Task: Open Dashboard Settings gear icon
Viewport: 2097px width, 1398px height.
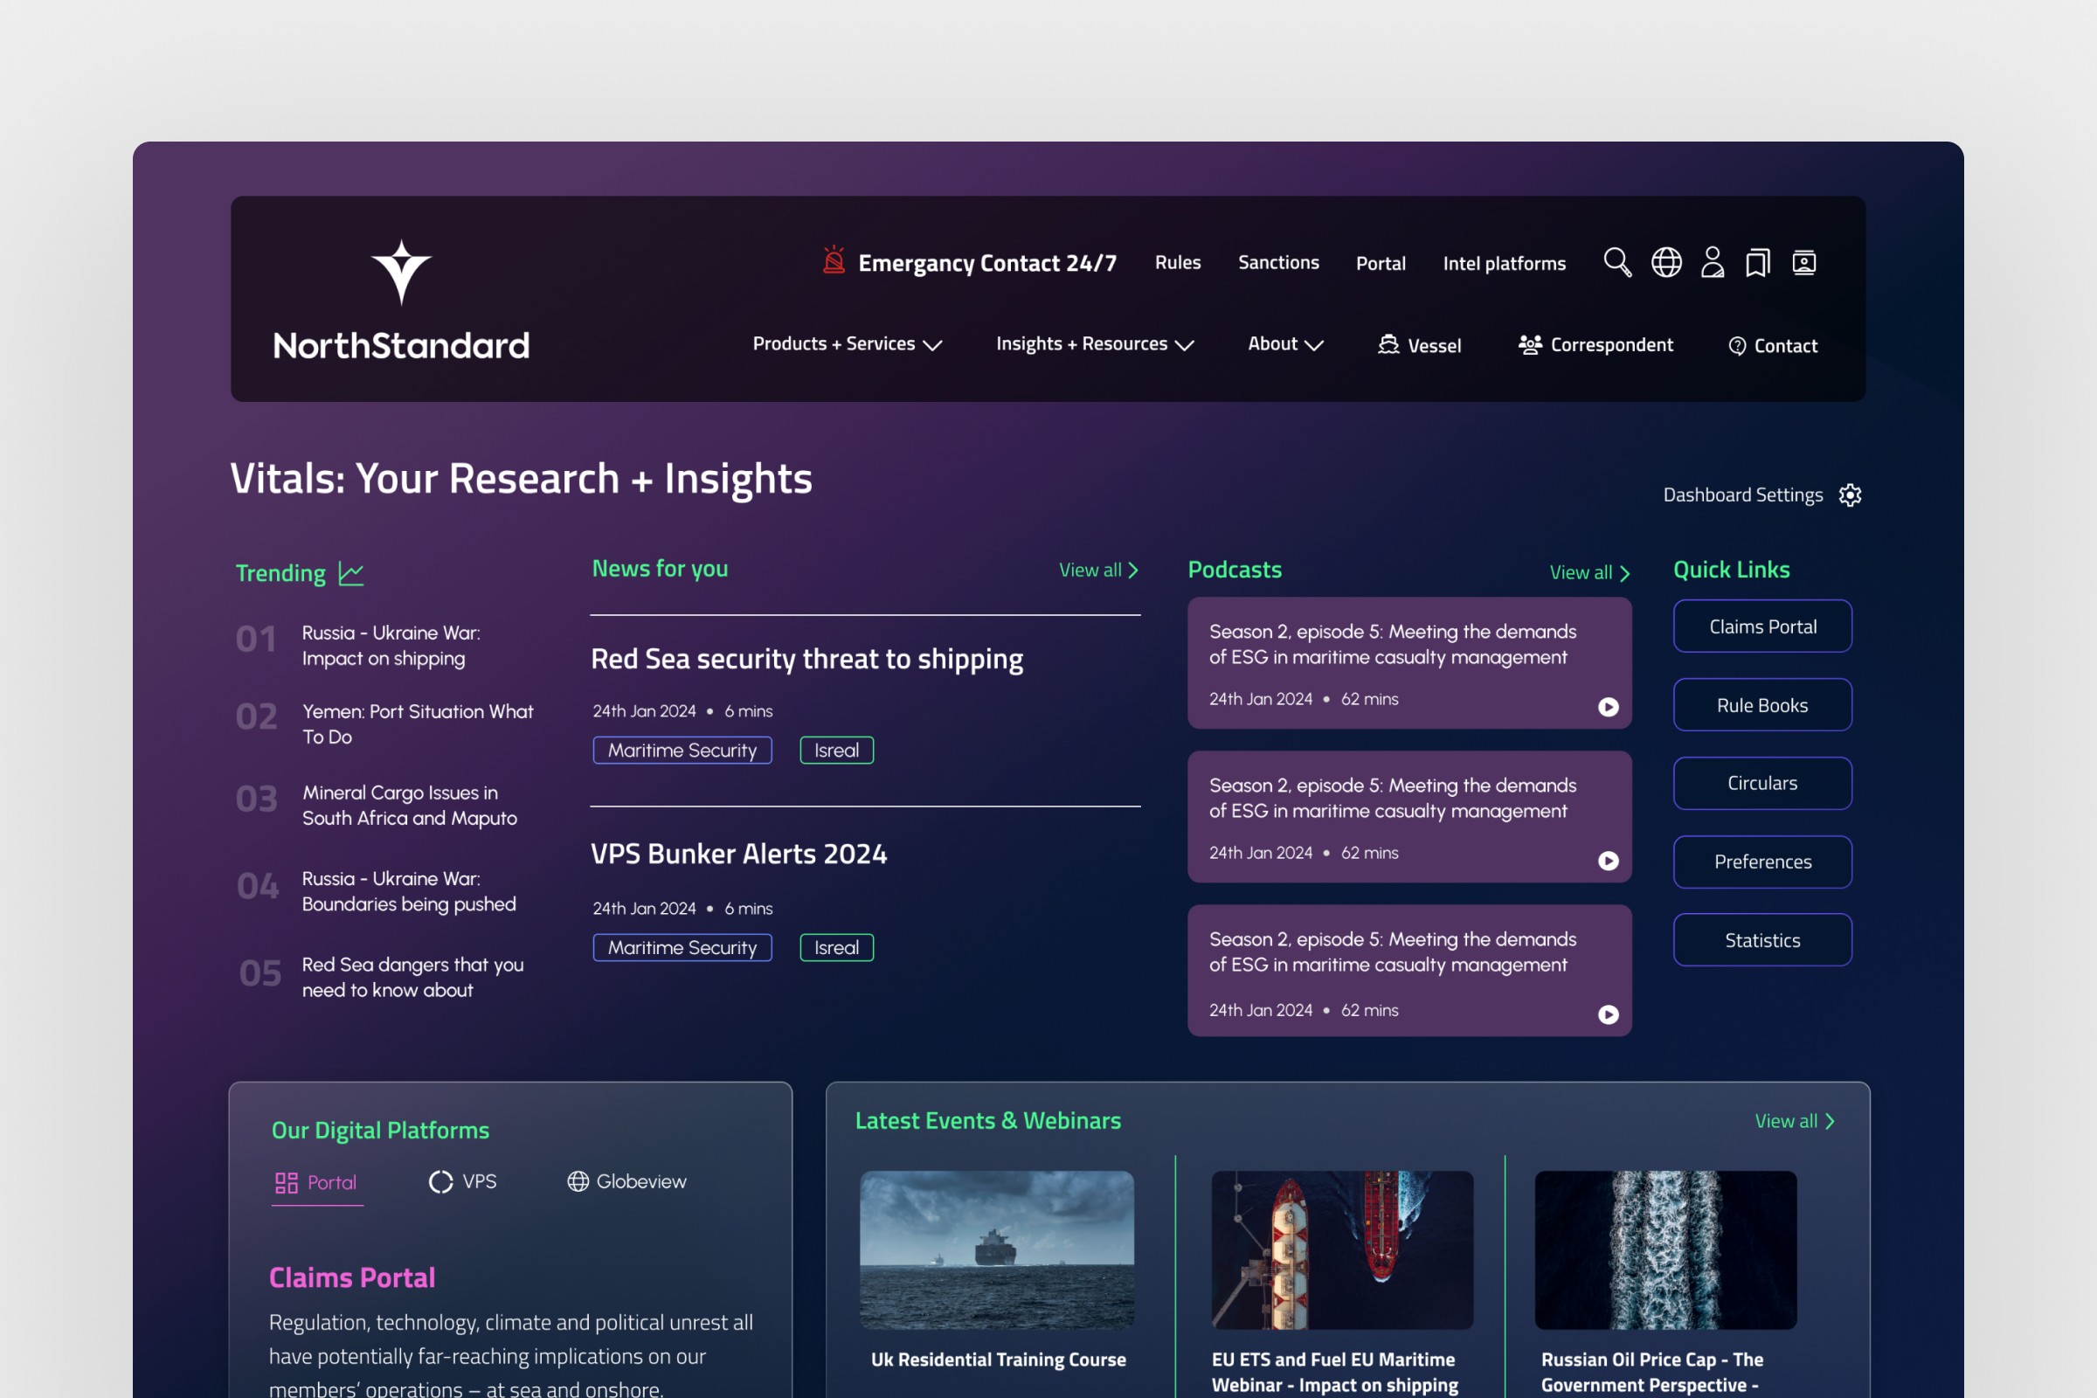Action: tap(1850, 495)
